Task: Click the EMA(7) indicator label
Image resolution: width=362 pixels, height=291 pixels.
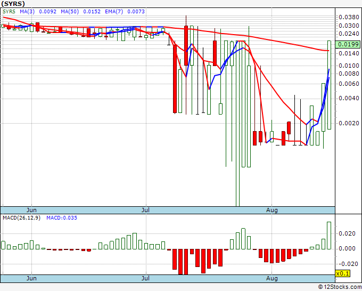Action: [114, 11]
